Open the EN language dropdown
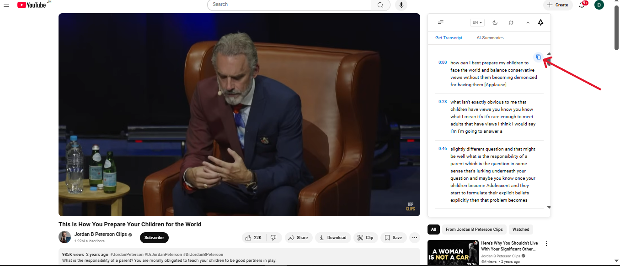 477,22
